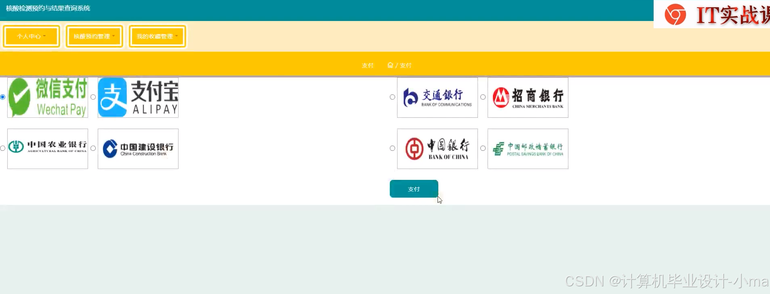Select China Construction Bank radio button
The image size is (770, 294).
[x=93, y=148]
